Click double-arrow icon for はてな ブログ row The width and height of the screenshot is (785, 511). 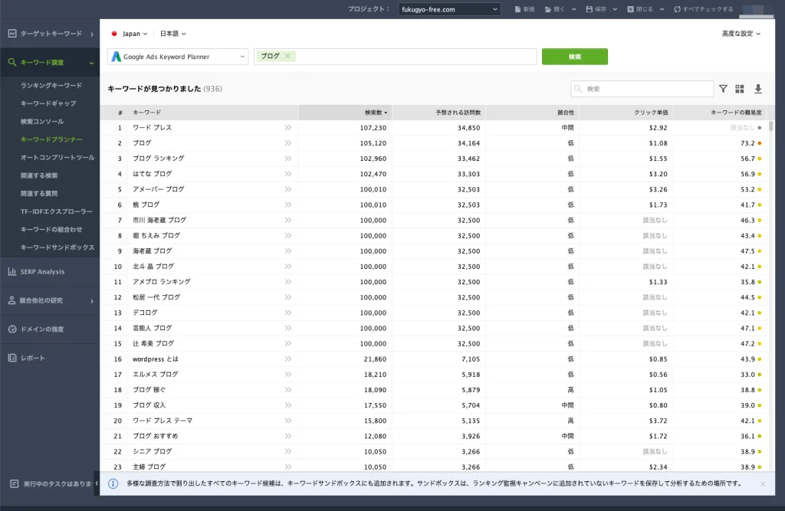point(288,174)
